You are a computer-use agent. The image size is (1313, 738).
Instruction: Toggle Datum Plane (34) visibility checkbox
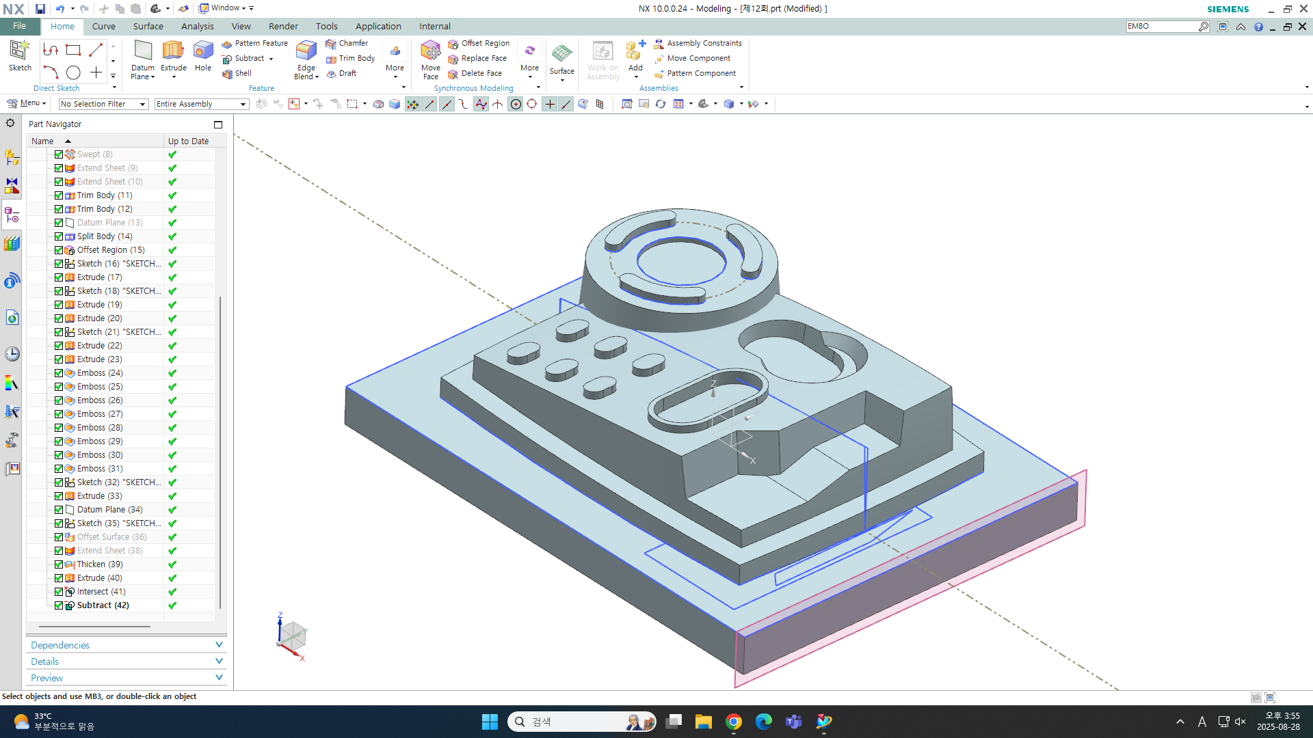(x=59, y=510)
